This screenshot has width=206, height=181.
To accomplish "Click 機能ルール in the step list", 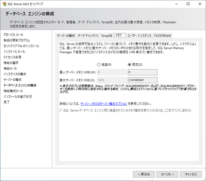I will coord(10,69).
